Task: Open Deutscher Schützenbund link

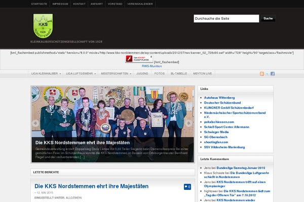Action: pyautogui.click(x=222, y=103)
